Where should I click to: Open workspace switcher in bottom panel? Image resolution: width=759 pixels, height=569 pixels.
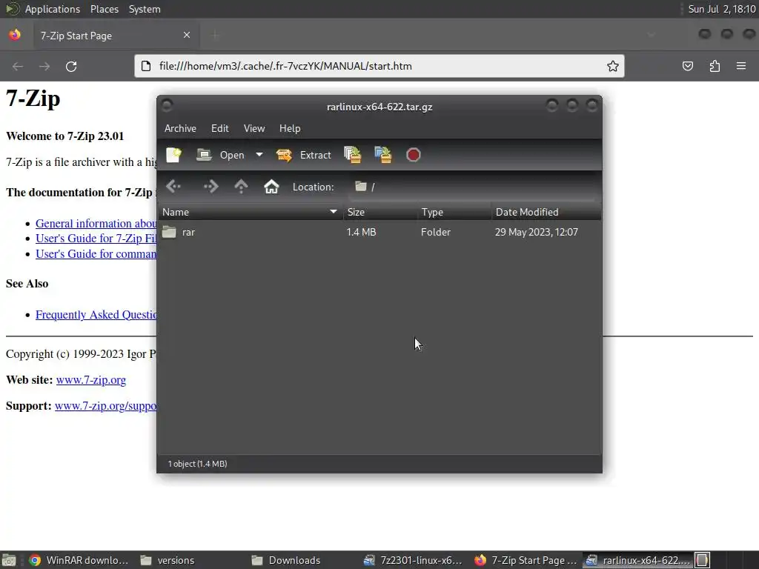coord(703,560)
